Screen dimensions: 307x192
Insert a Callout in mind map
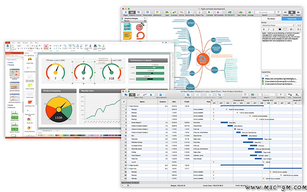click(x=181, y=12)
